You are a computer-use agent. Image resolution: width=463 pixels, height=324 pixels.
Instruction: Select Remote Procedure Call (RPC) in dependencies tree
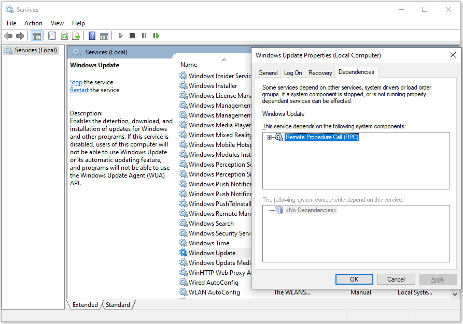tap(322, 137)
